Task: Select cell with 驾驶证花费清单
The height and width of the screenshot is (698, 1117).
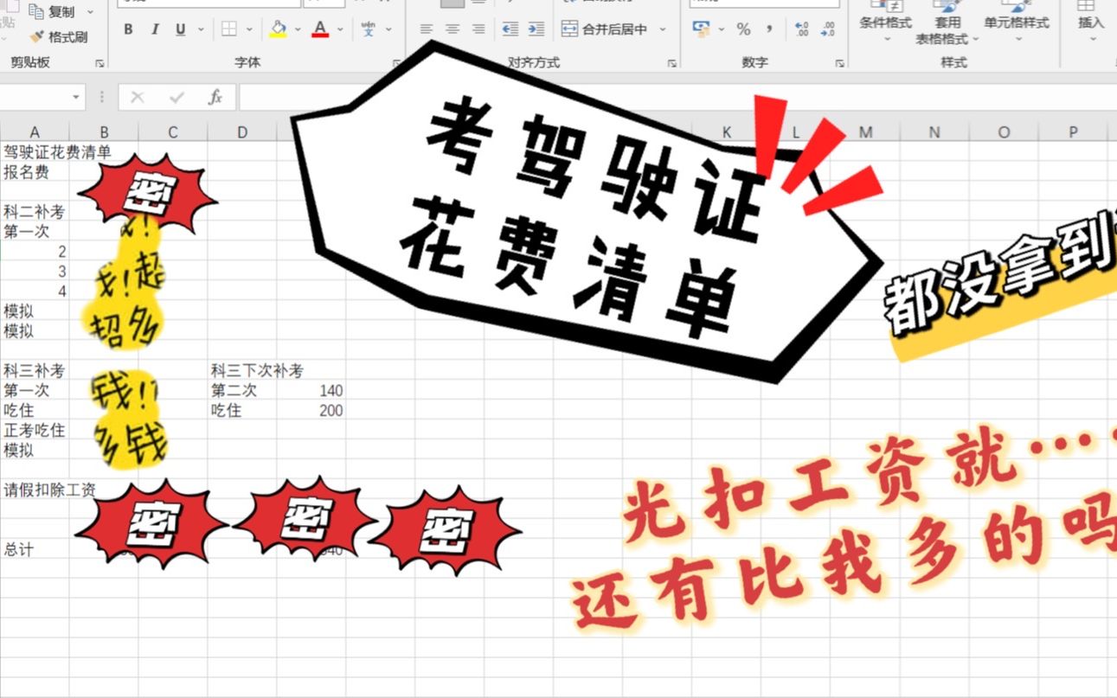Action: pyautogui.click(x=35, y=151)
